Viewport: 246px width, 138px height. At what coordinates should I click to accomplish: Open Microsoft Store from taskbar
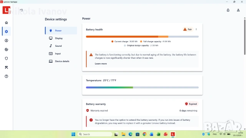click(138, 134)
